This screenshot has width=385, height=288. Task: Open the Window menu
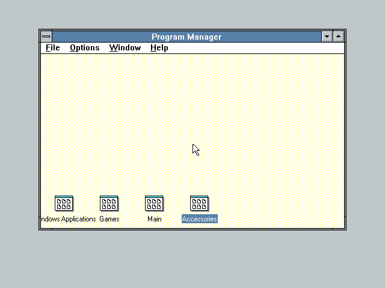[x=125, y=48]
